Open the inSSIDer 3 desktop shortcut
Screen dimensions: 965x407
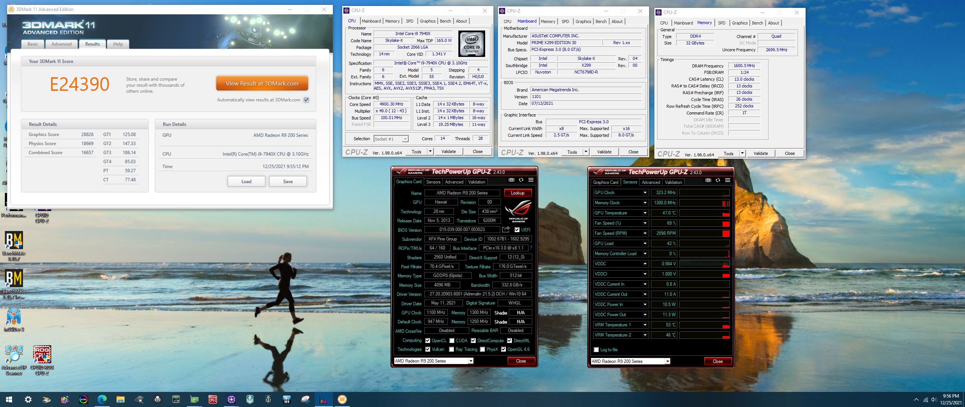tap(14, 320)
